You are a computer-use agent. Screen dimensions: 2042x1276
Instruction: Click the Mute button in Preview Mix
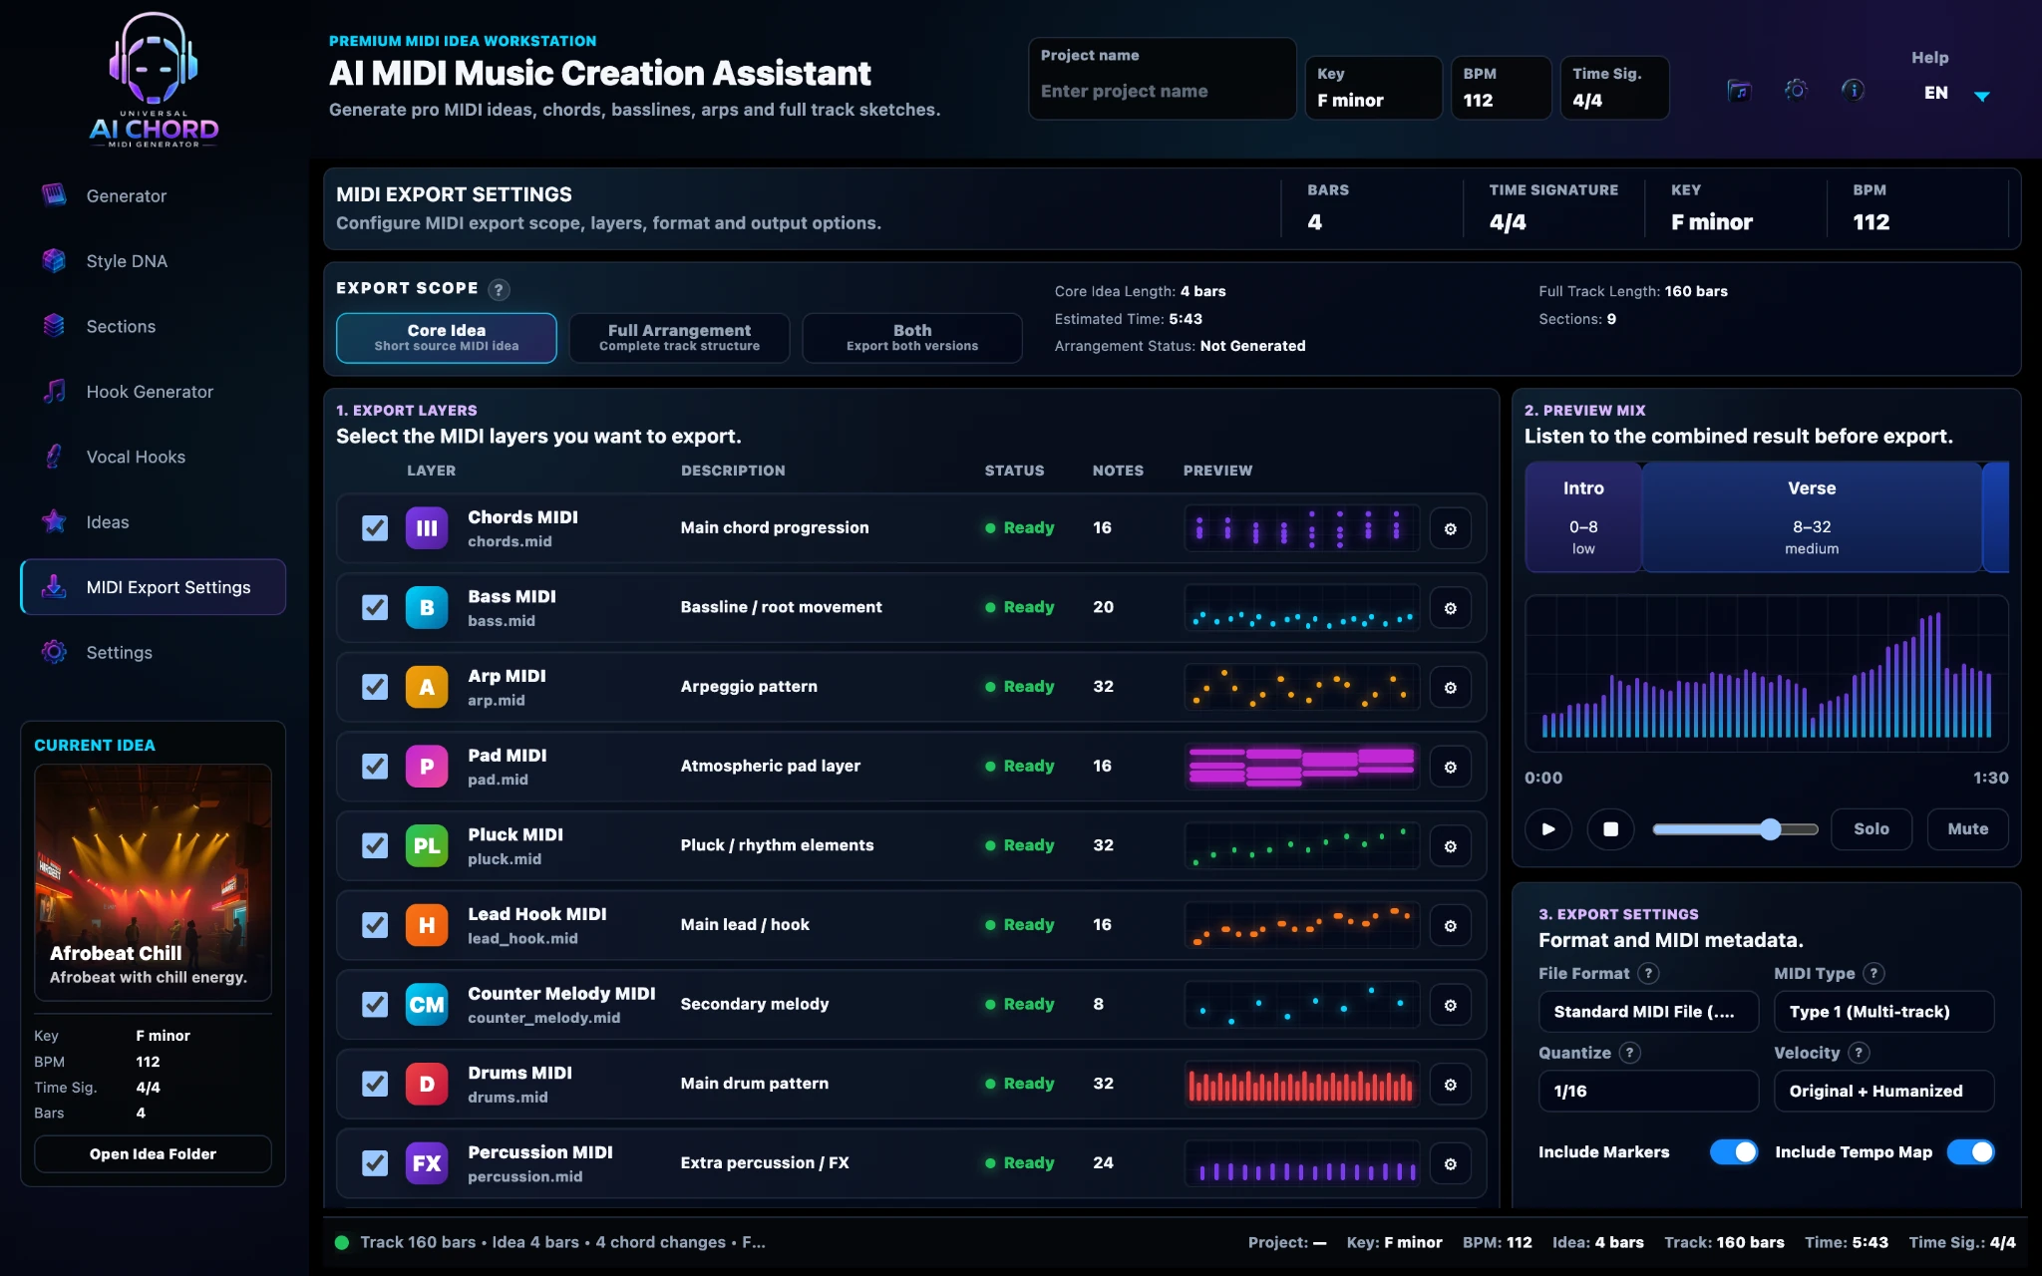1967,829
